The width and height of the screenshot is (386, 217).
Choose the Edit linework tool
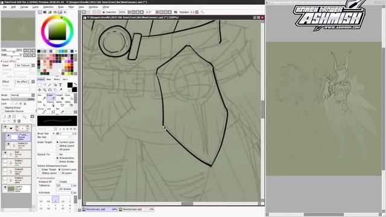(42, 104)
